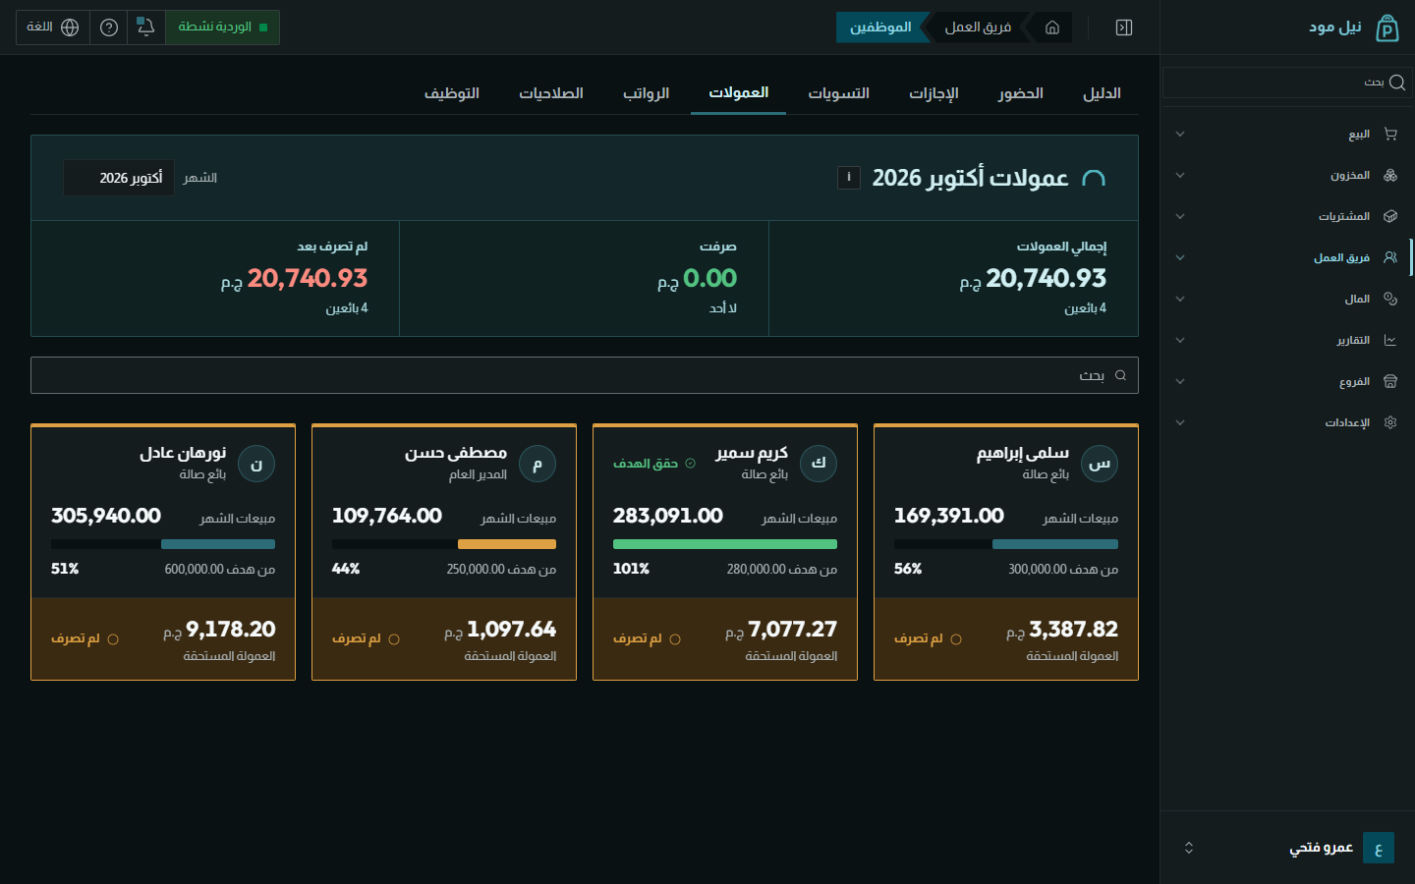Open the الإجازات tab
Image resolution: width=1415 pixels, height=884 pixels.
coord(934,93)
